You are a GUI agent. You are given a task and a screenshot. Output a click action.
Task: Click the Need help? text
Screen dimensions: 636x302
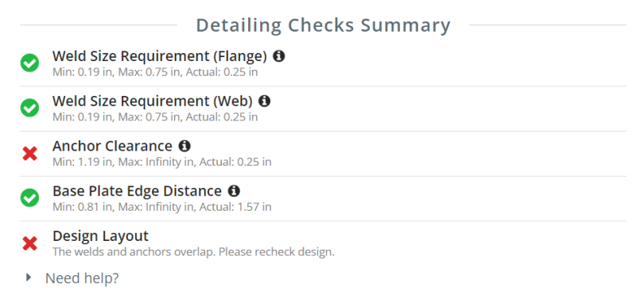(82, 278)
